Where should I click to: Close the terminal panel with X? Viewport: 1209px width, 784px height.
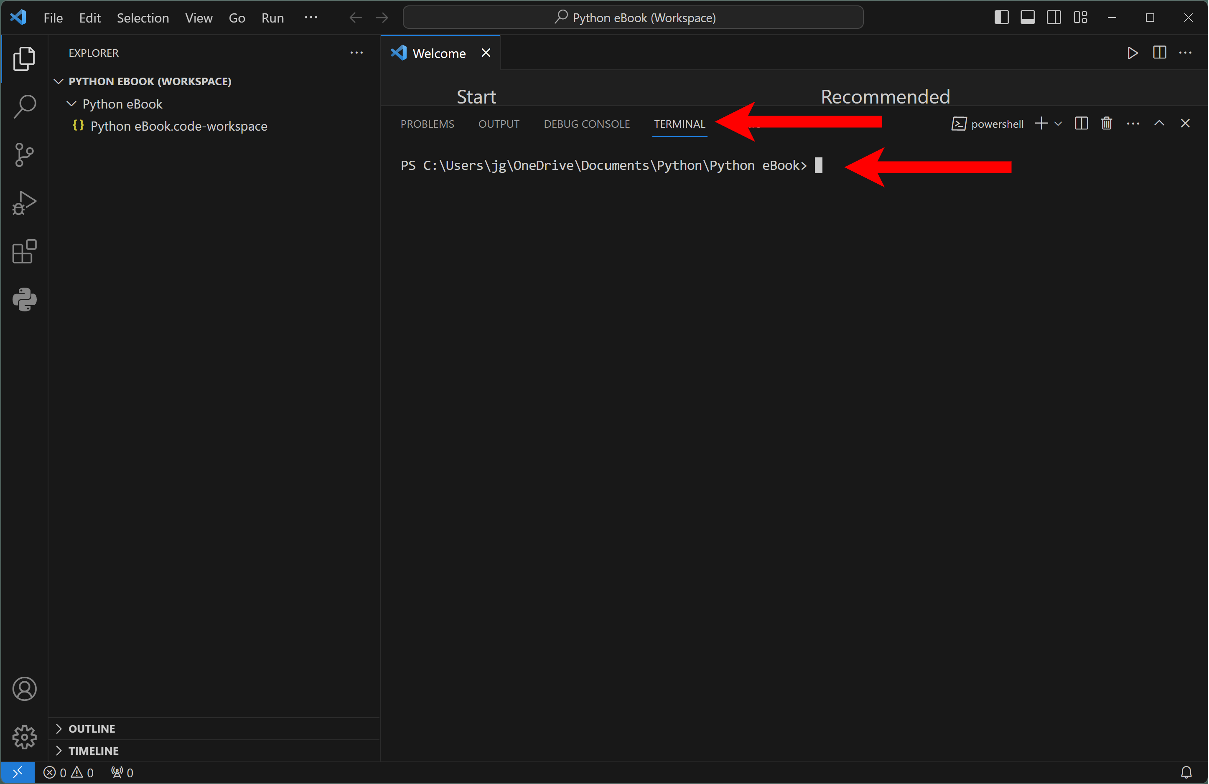[1185, 123]
